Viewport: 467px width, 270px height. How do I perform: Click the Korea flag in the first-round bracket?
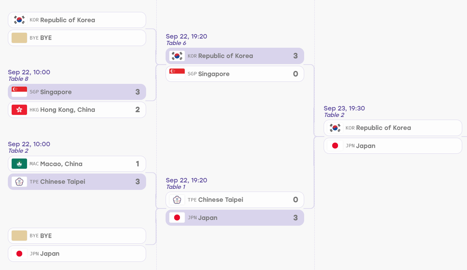click(x=19, y=20)
